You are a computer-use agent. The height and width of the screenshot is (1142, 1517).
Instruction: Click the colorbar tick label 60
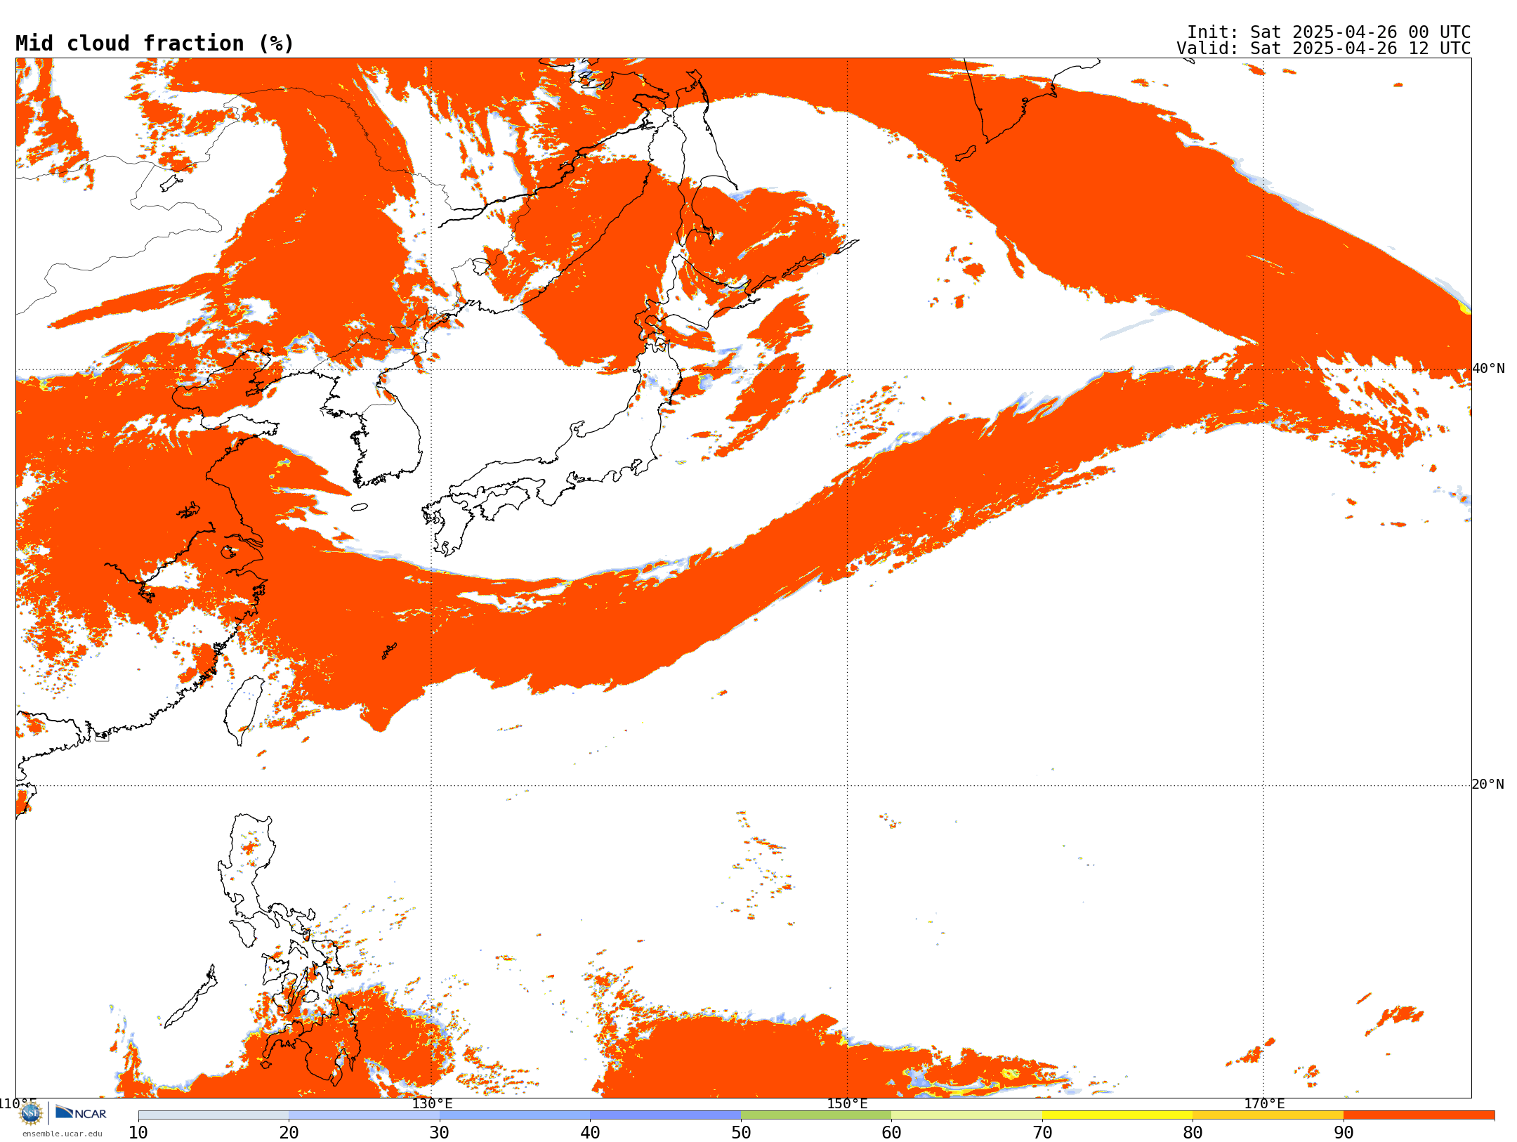tap(891, 1132)
